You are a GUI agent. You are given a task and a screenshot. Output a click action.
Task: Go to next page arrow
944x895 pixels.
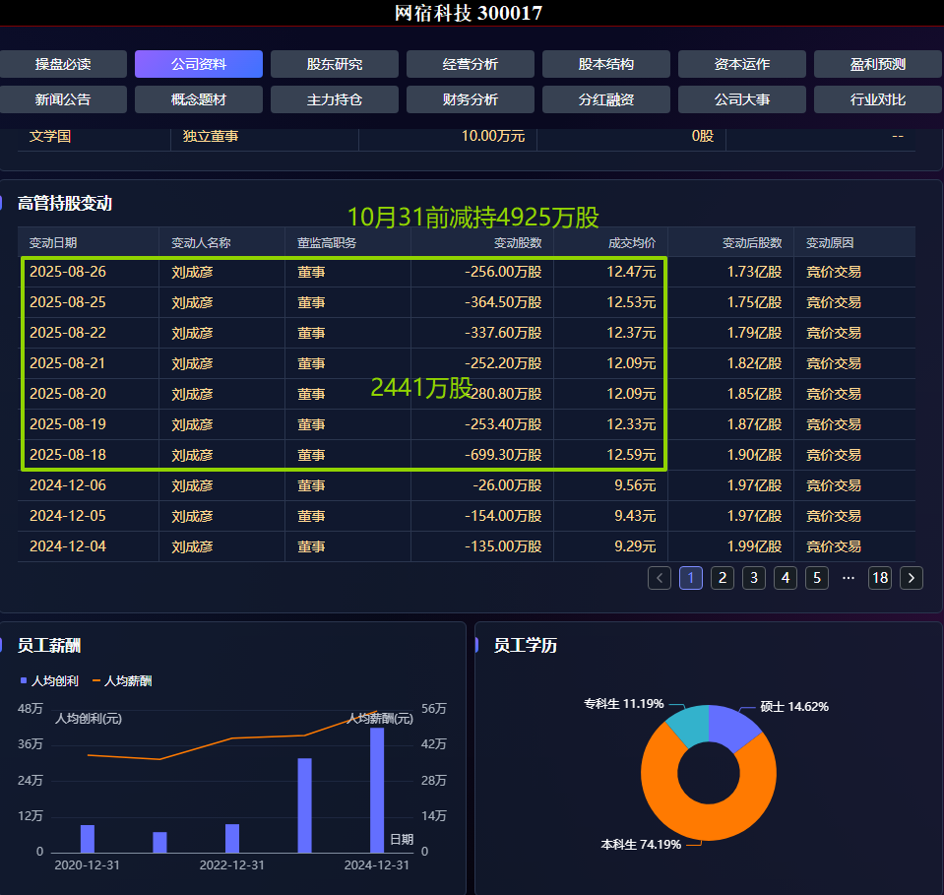pyautogui.click(x=911, y=578)
